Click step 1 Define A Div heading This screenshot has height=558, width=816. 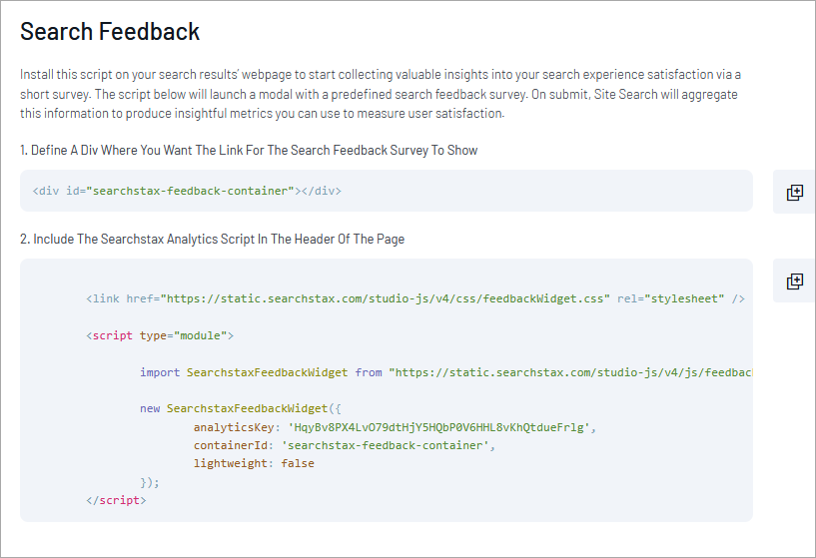(x=249, y=151)
